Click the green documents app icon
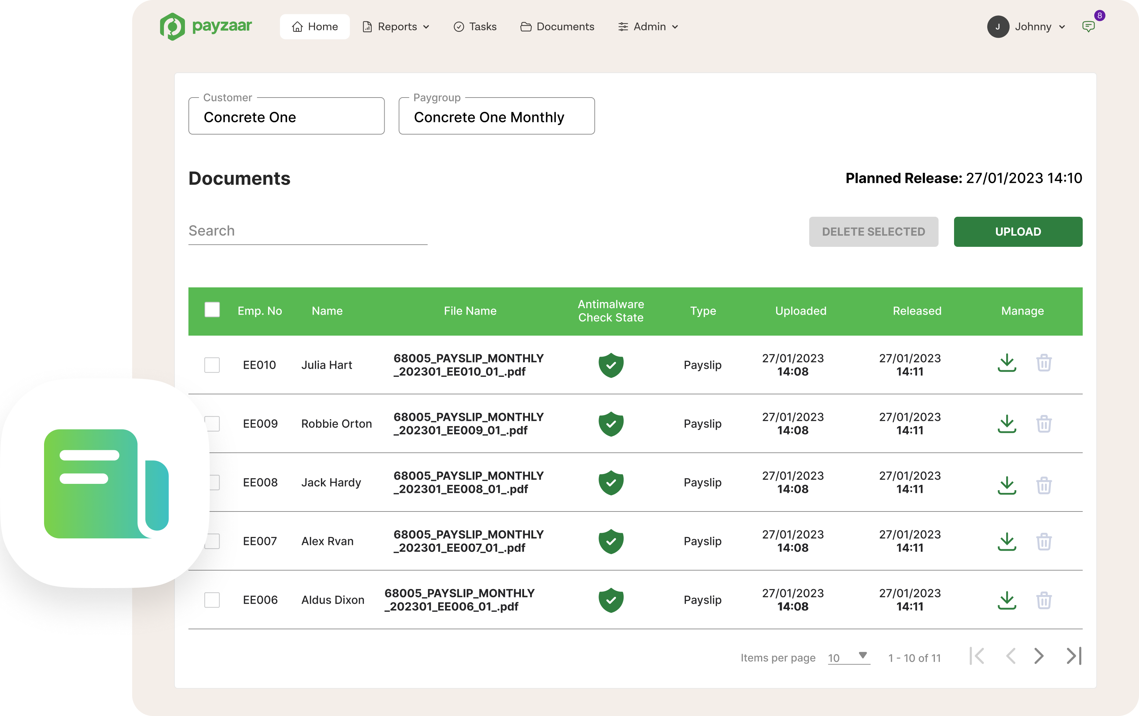Viewport: 1139px width, 716px height. tap(106, 483)
